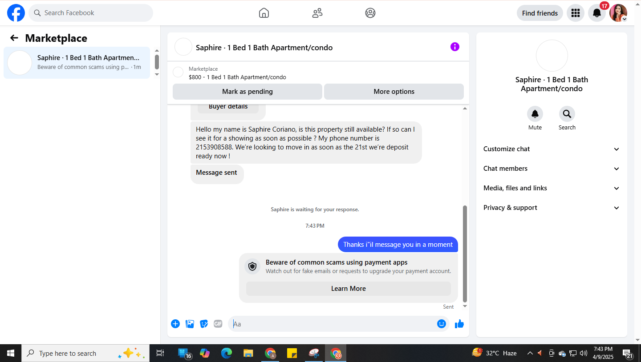Open More options for the listing
The height and width of the screenshot is (362, 641).
[x=394, y=92]
